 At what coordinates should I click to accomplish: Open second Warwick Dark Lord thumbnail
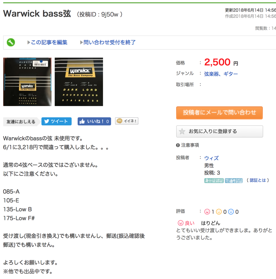pyautogui.click(x=79, y=82)
